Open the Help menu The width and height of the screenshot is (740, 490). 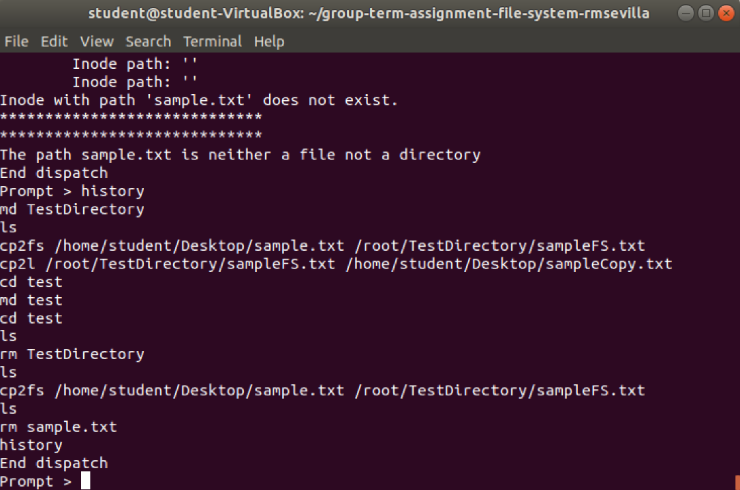click(x=269, y=42)
